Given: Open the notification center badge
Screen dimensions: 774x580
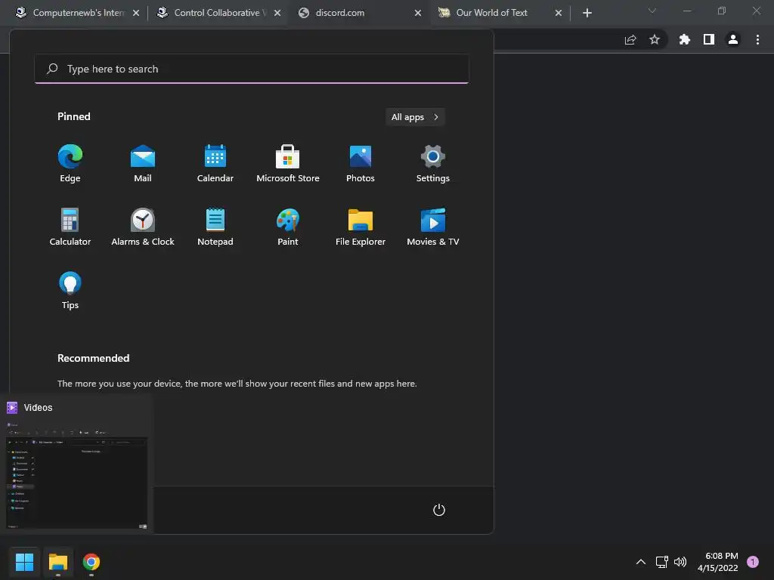Looking at the screenshot, I should coord(753,562).
